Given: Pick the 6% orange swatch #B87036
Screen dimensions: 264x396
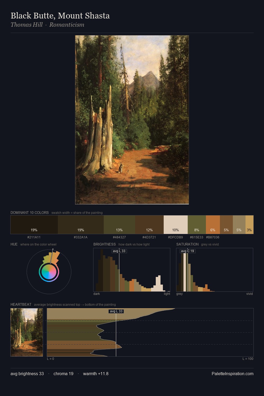Looking at the screenshot, I should 213,225.
